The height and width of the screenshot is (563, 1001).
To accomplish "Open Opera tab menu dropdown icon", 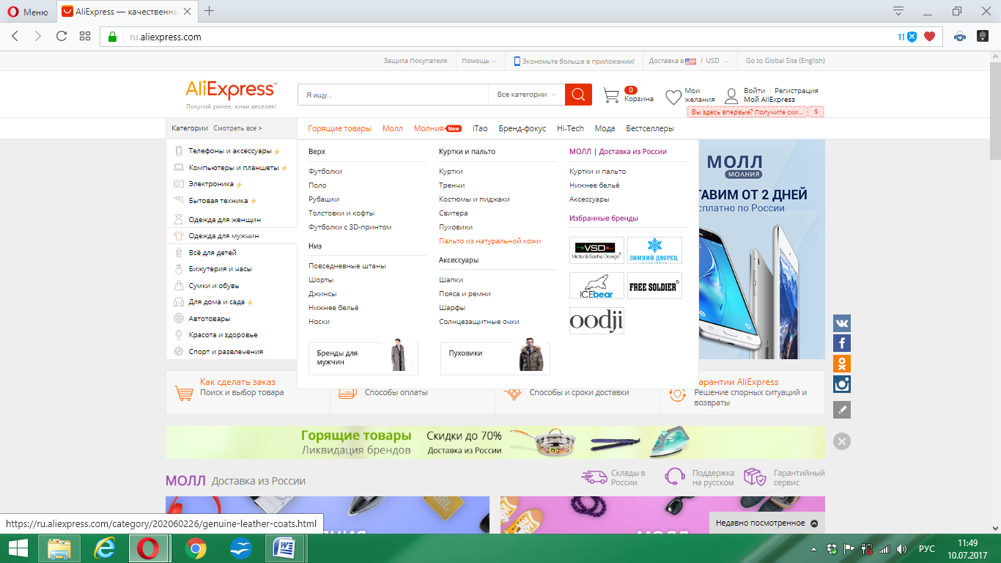I will click(x=898, y=10).
